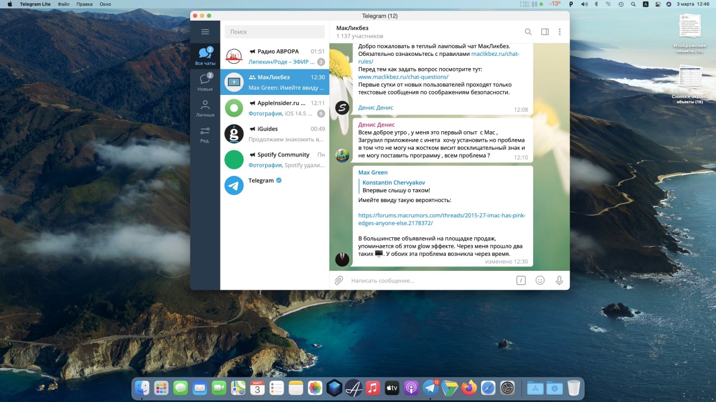Click the Wi-Fi status icon
The image size is (716, 402).
point(609,4)
